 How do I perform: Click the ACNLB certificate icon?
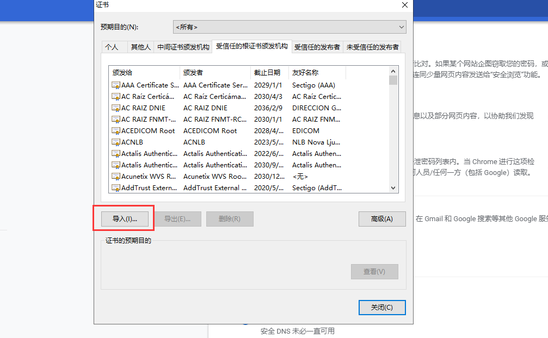point(116,142)
